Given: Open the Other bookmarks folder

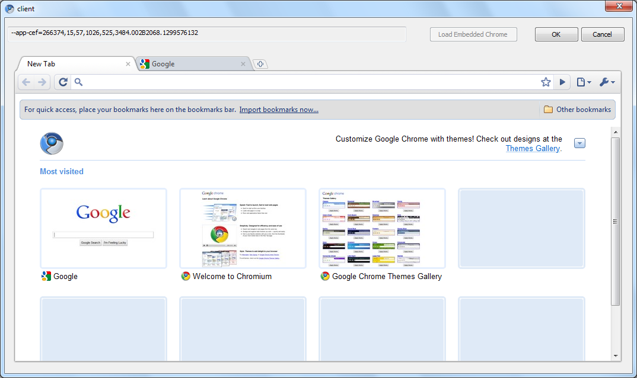Looking at the screenshot, I should click(577, 110).
